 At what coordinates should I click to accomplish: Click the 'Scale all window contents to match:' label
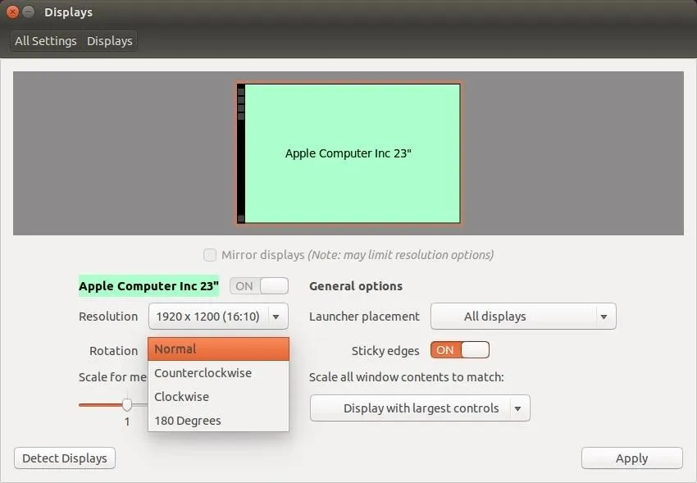tap(406, 377)
